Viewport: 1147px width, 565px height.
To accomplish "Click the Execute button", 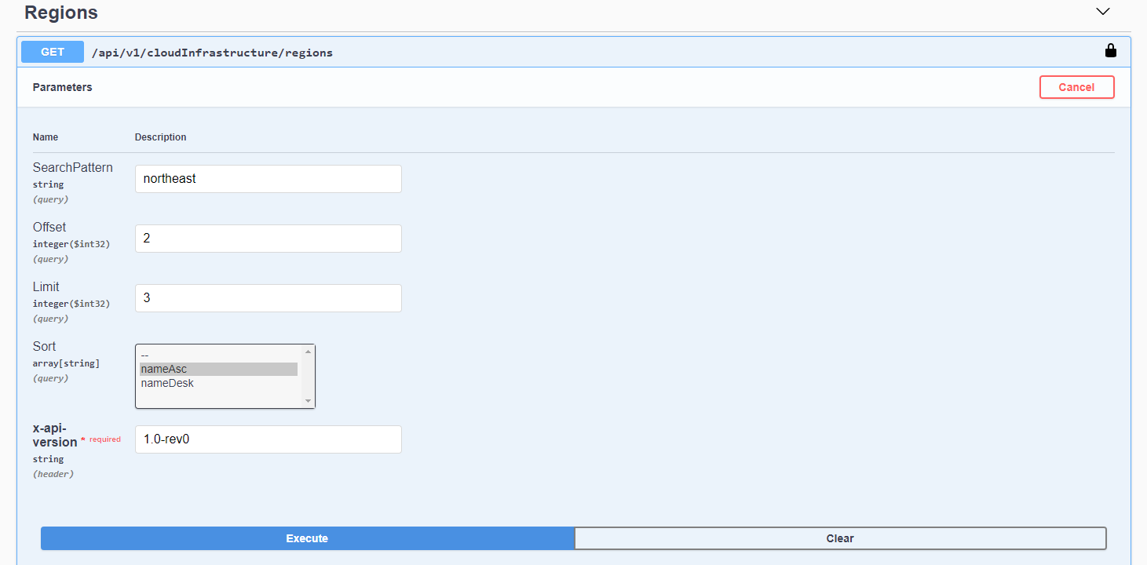I will coord(307,538).
